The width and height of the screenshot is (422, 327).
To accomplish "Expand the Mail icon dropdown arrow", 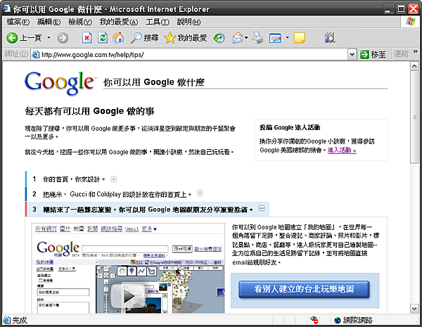I will tap(246, 38).
